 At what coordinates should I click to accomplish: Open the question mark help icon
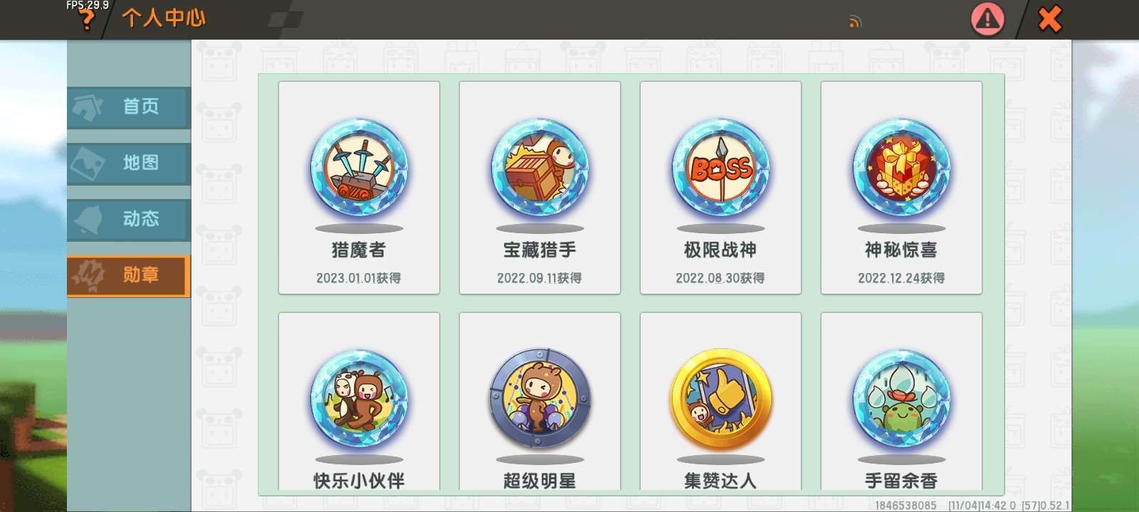click(86, 20)
